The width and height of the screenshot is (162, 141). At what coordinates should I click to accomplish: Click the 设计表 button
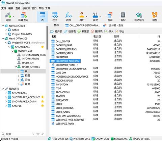tap(70, 32)
